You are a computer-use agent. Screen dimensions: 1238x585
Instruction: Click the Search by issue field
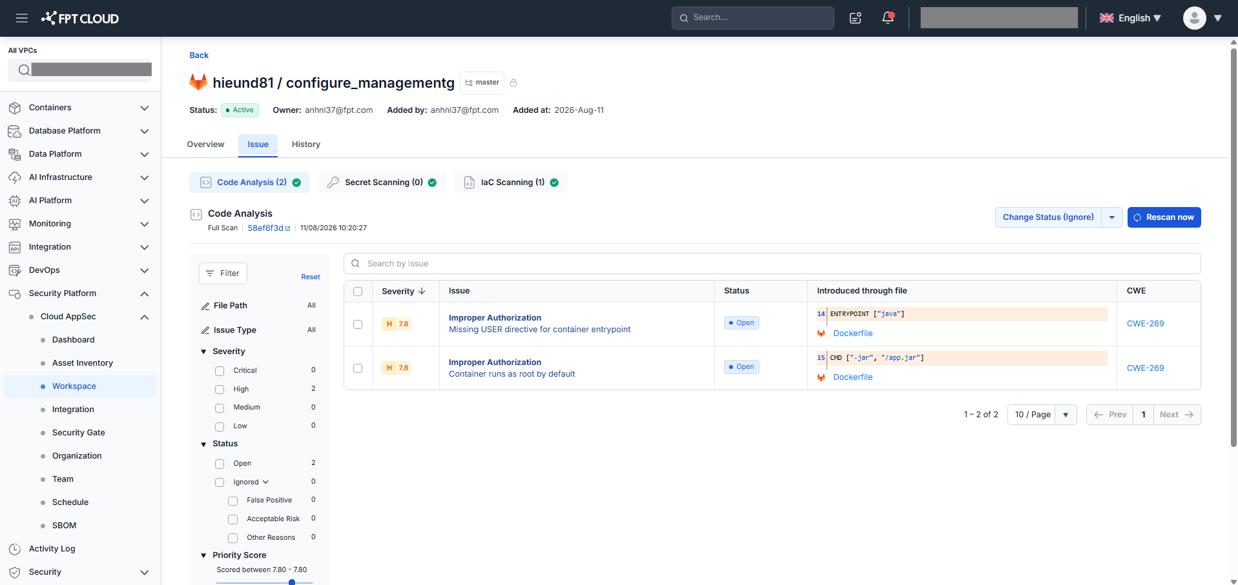pos(772,264)
